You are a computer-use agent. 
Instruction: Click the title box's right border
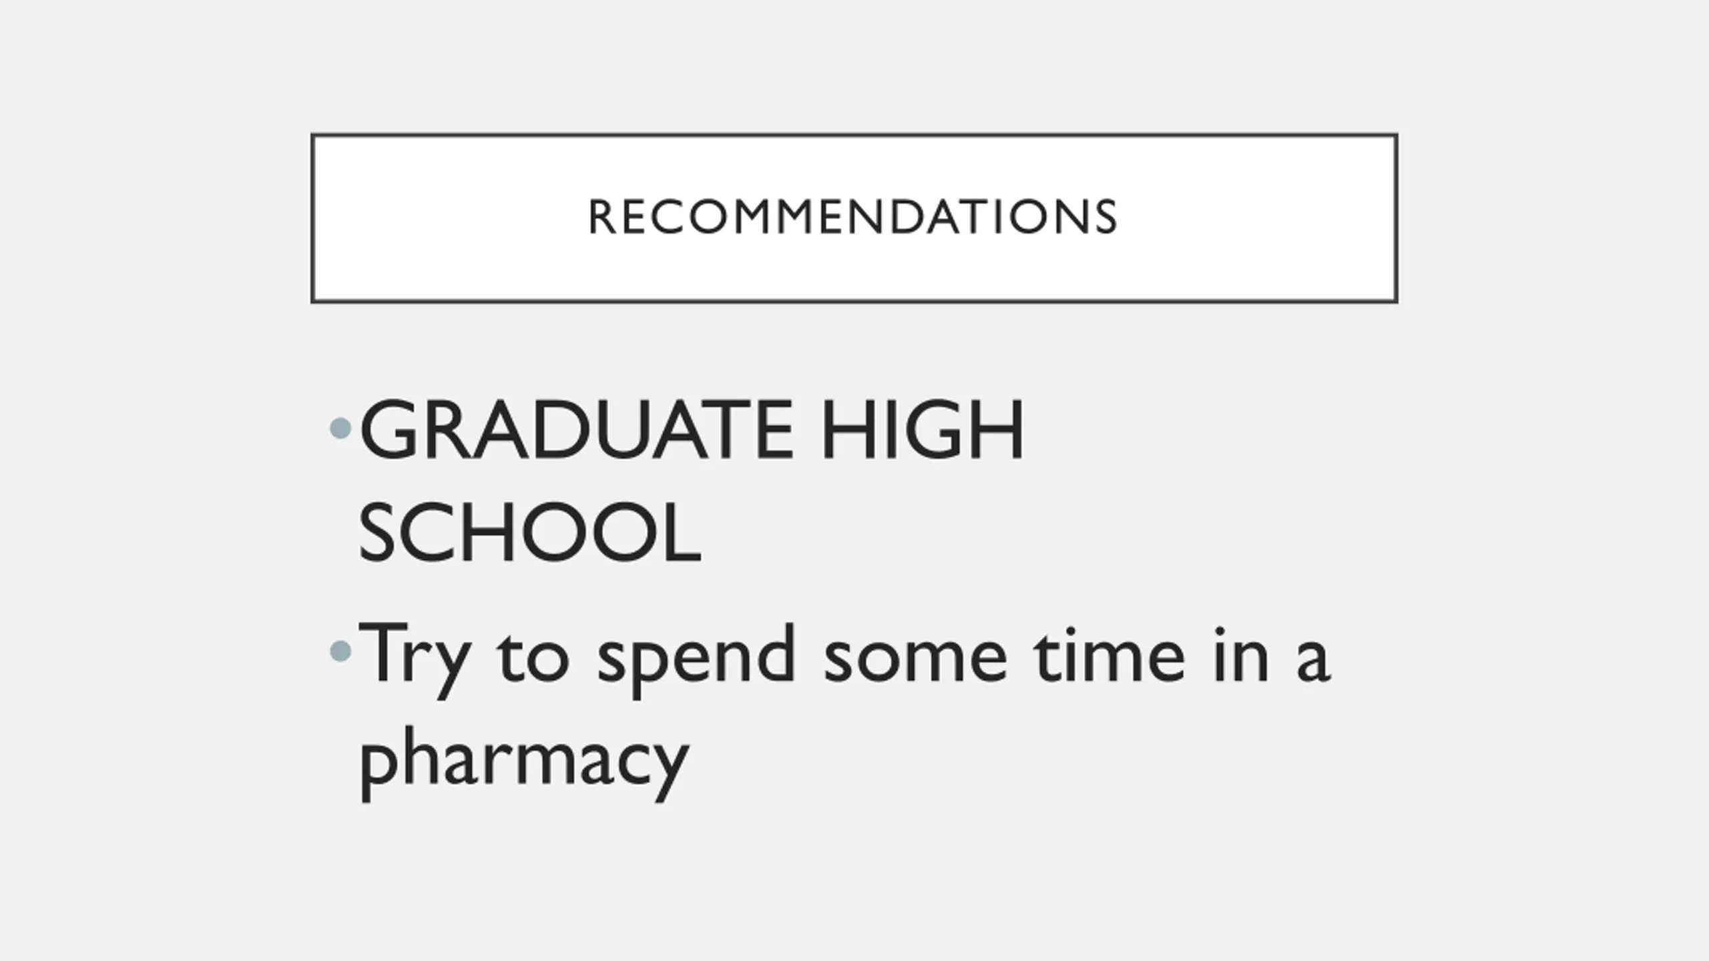1396,218
